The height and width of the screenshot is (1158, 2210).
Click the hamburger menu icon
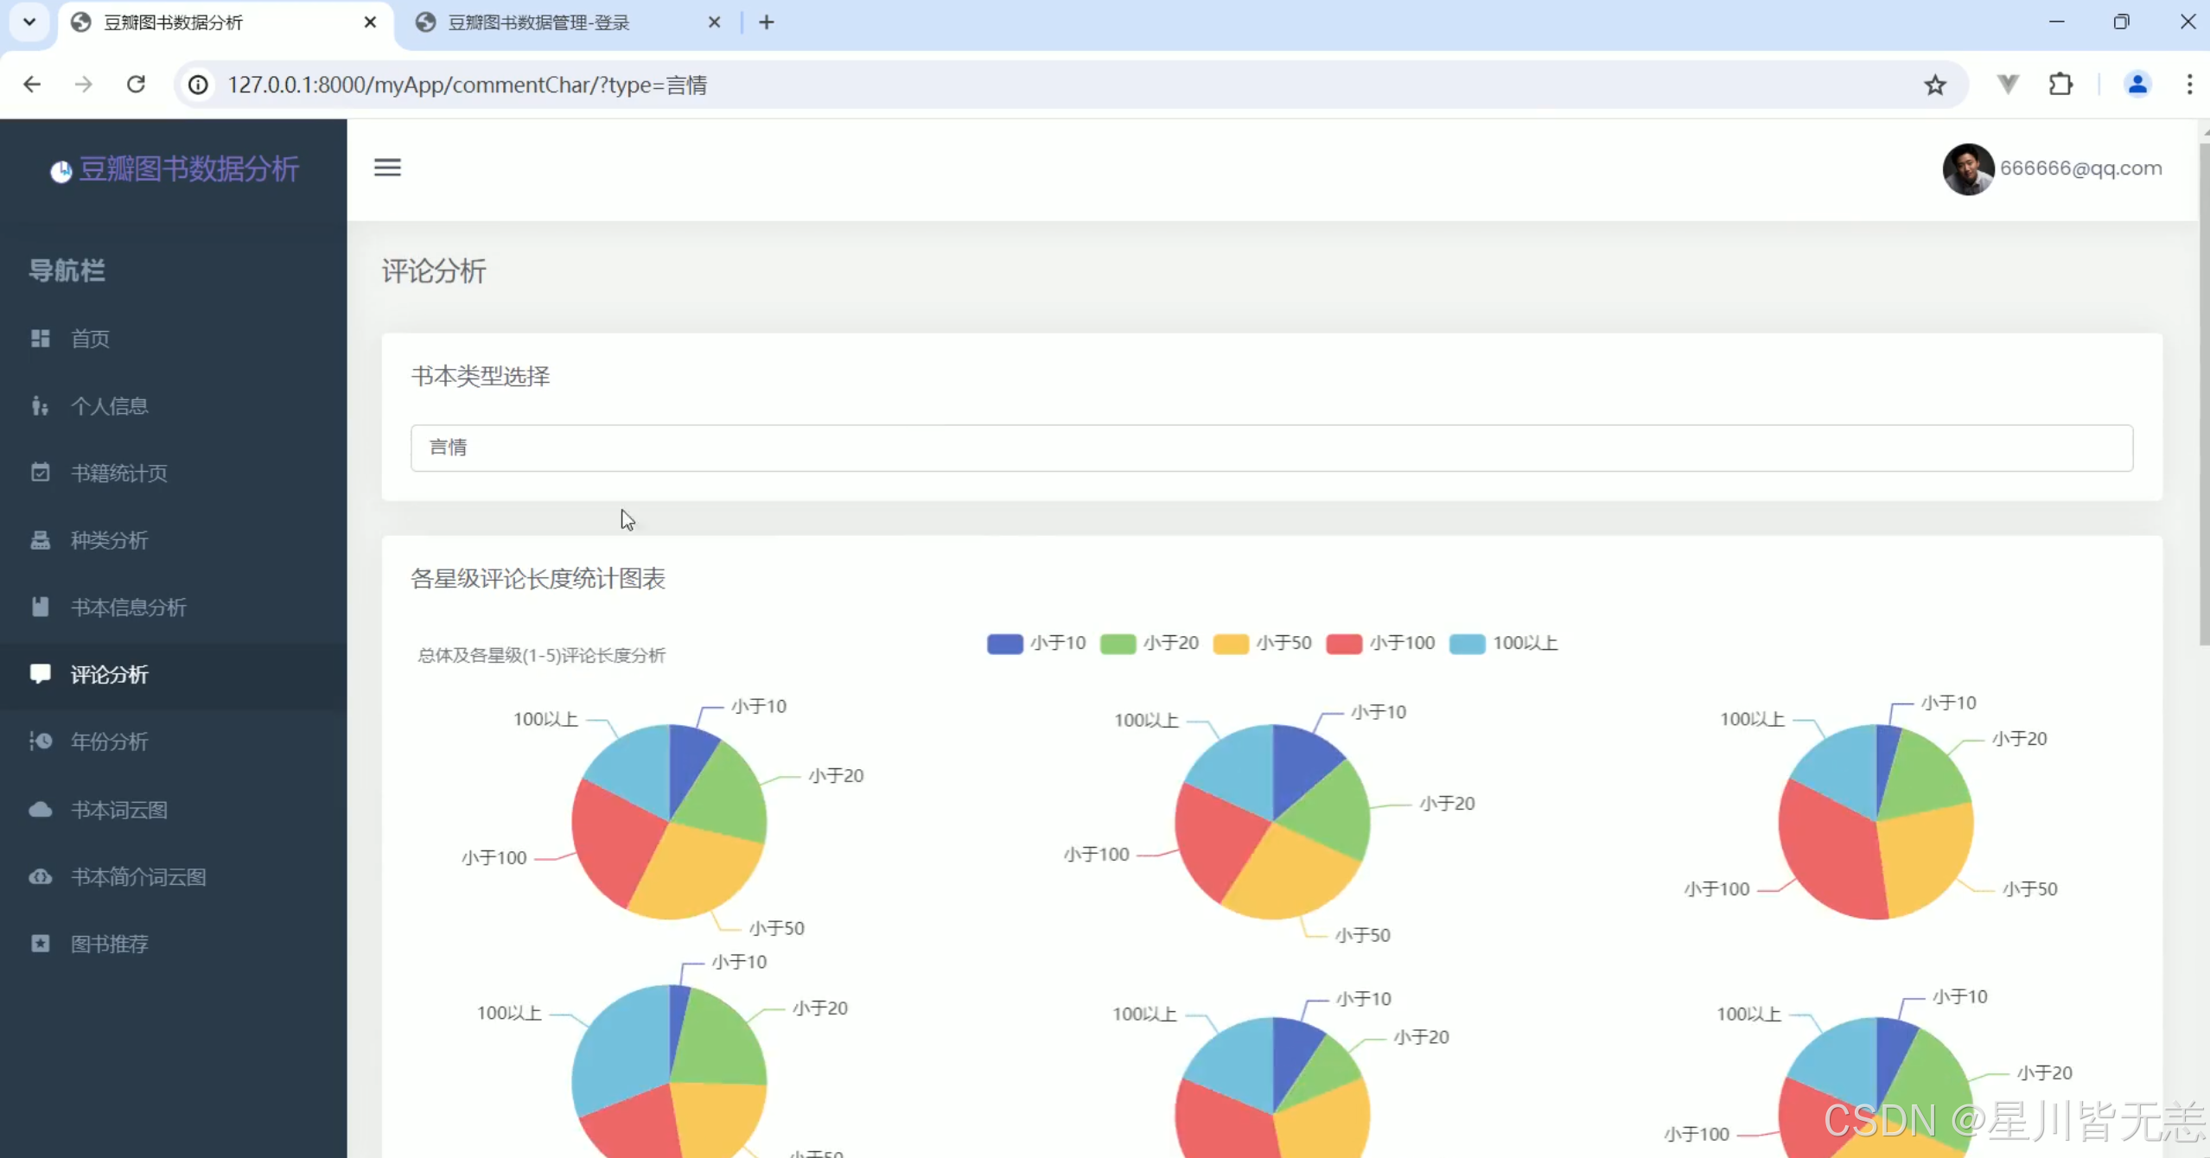(387, 168)
